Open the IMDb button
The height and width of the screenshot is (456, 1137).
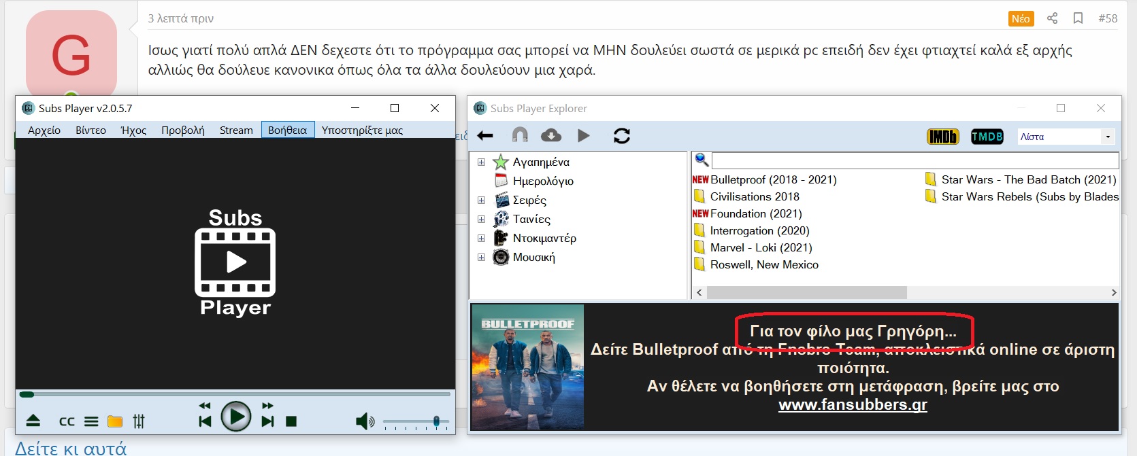942,137
